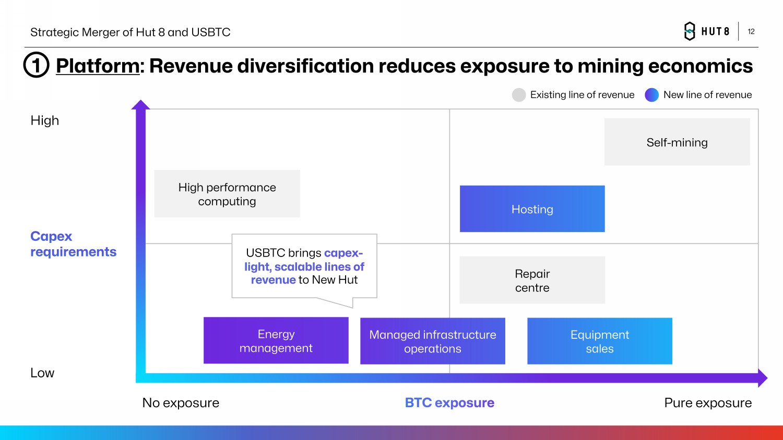Click the Revenue diversification title text
This screenshot has width=783, height=440.
pos(451,66)
